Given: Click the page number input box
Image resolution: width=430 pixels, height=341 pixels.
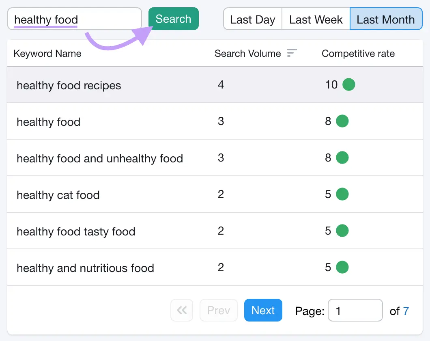Looking at the screenshot, I should 355,310.
